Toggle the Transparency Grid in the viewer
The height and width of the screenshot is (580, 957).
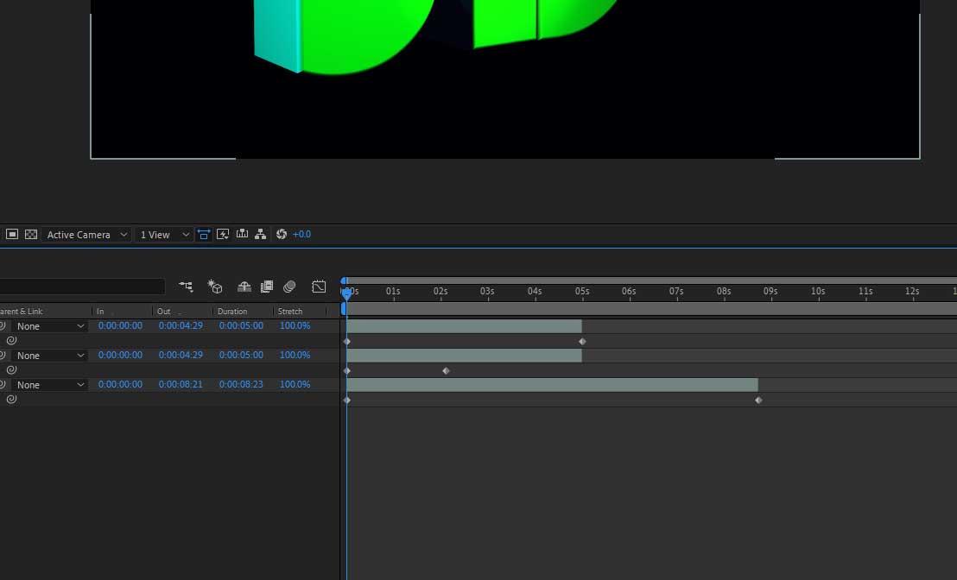(31, 234)
